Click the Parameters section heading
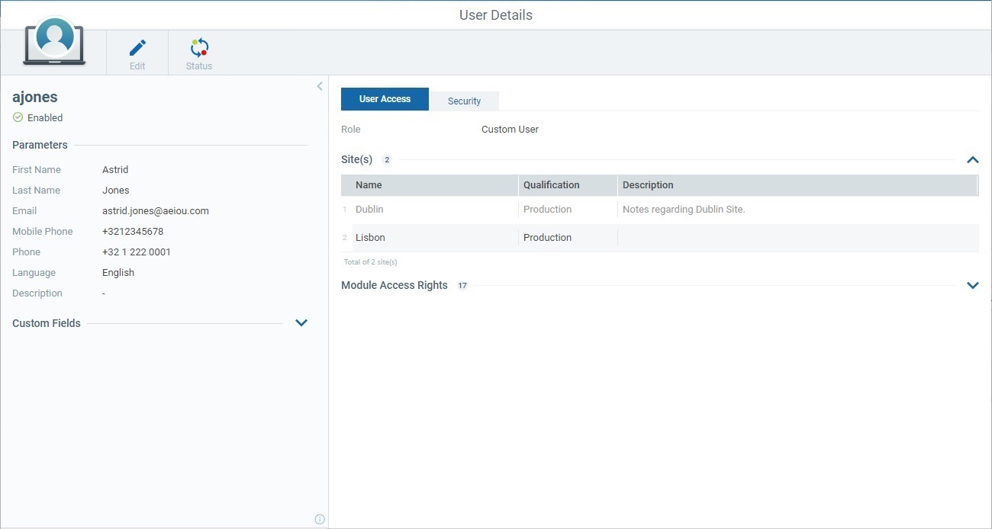 pos(40,145)
